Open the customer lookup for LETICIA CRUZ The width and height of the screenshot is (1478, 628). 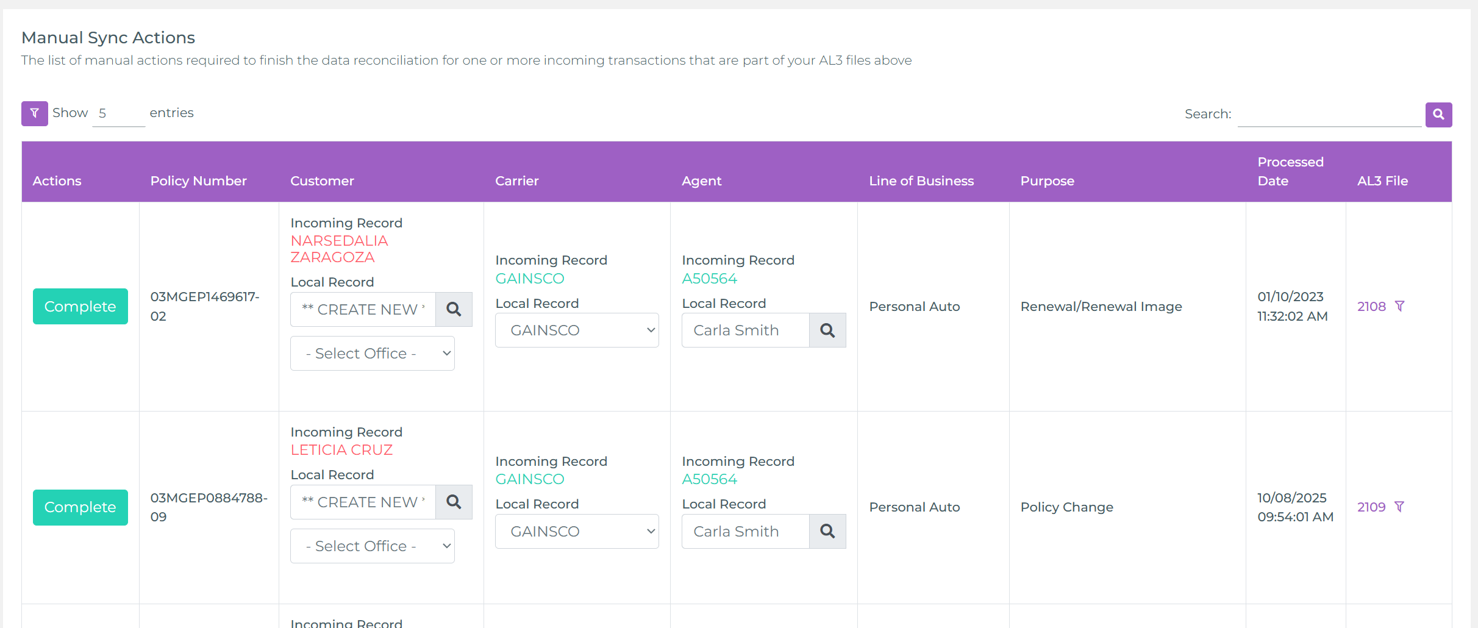point(454,502)
